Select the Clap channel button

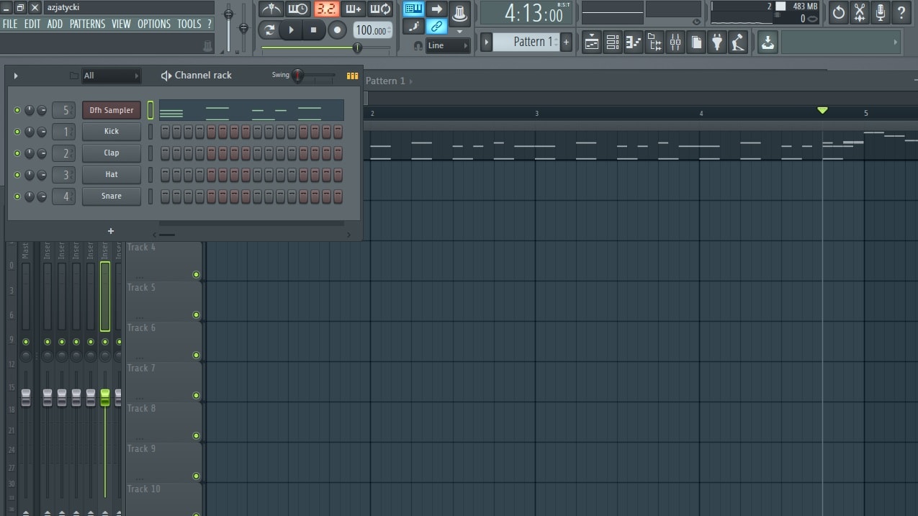coord(112,153)
